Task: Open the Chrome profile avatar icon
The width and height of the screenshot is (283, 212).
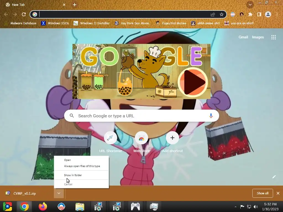Action: pyautogui.click(x=268, y=14)
